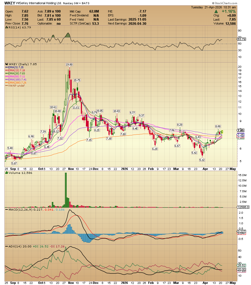Click the 7.85 current price tag
Image resolution: width=251 pixels, height=285 pixels.
click(x=241, y=130)
